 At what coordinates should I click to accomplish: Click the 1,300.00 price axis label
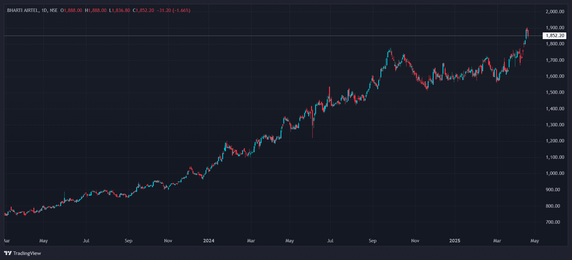555,125
